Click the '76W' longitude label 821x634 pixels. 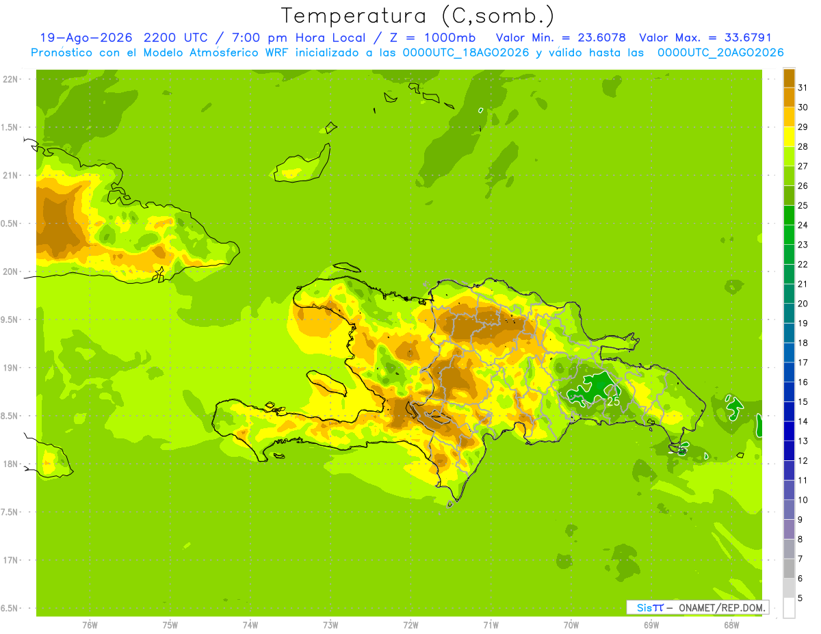90,625
